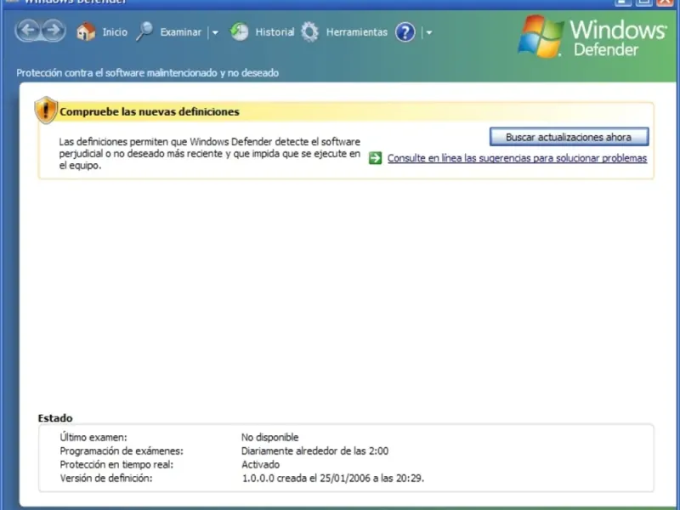Click the Windows Defender logo

[592, 37]
